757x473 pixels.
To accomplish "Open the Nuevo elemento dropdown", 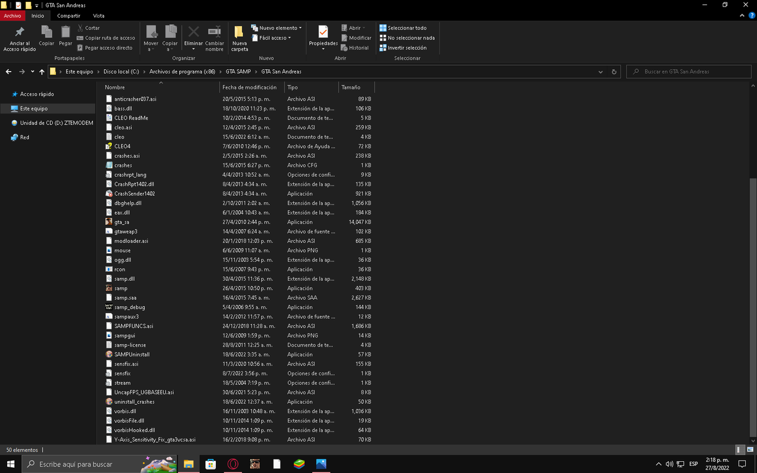I will coord(276,28).
